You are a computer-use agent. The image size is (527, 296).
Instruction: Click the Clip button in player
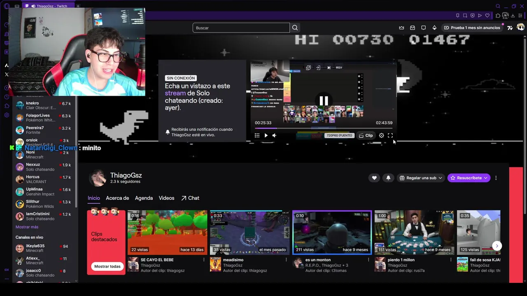tap(366, 135)
